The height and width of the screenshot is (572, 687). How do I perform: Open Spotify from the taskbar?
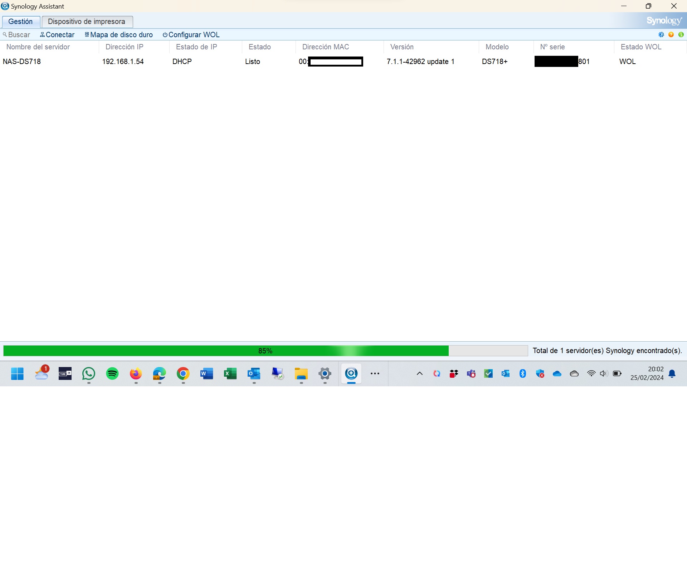pos(112,374)
